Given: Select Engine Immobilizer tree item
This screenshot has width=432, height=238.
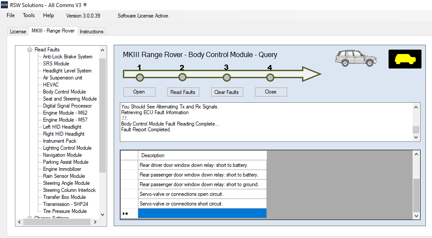Looking at the screenshot, I should [x=62, y=169].
